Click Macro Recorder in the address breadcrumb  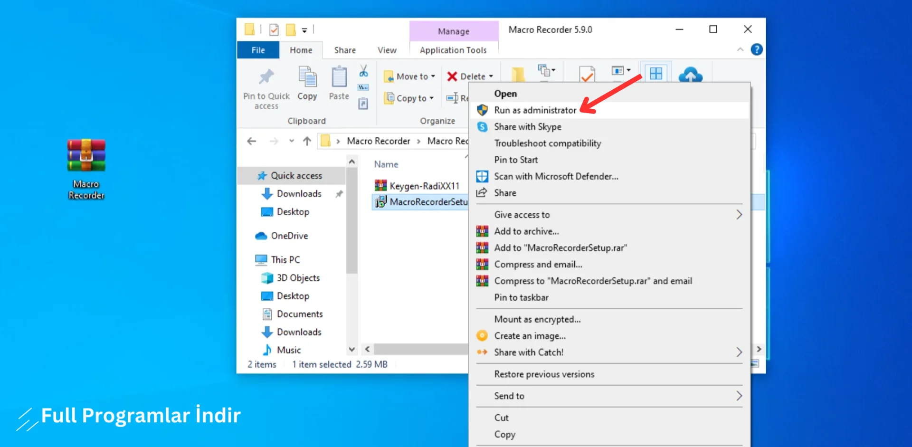tap(379, 141)
